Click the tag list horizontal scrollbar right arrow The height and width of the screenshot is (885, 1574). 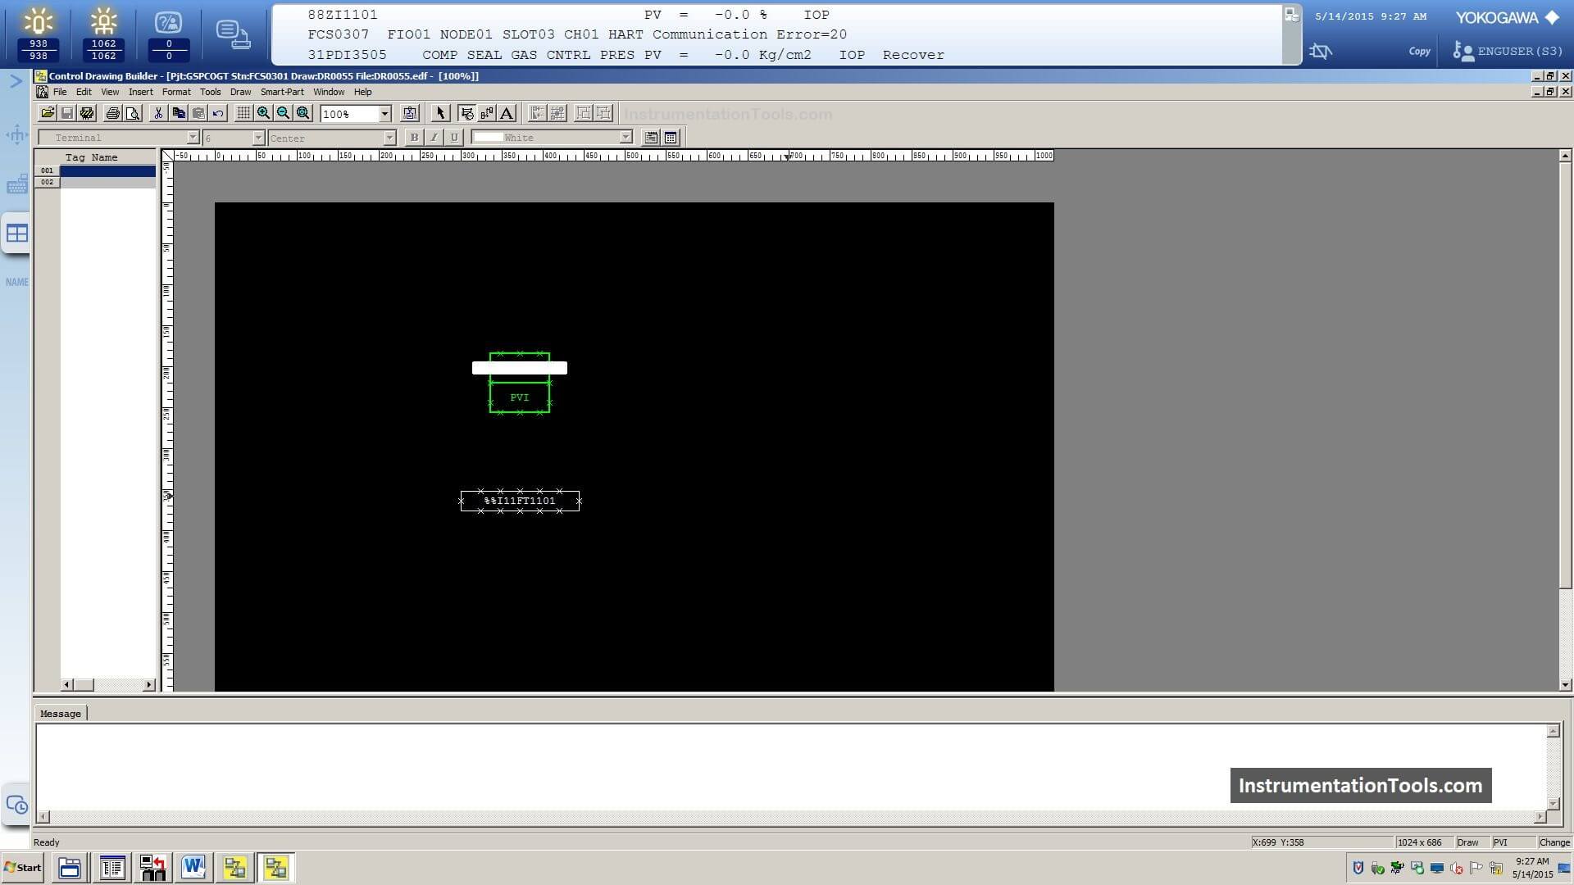pos(149,684)
